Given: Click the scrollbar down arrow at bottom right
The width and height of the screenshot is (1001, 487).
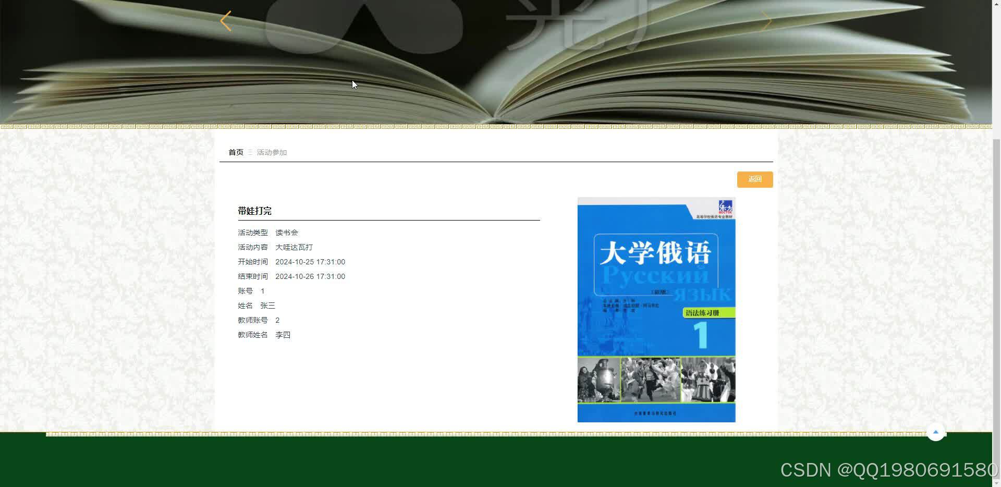Looking at the screenshot, I should pyautogui.click(x=997, y=483).
